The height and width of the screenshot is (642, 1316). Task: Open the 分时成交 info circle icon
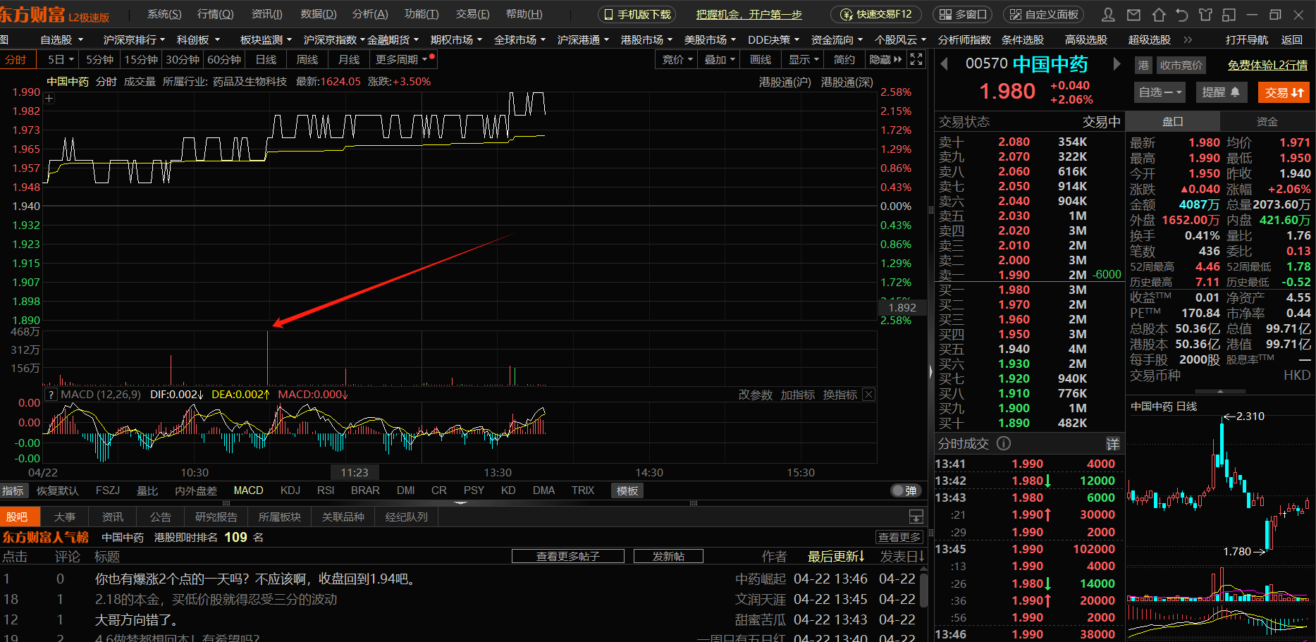(1004, 443)
